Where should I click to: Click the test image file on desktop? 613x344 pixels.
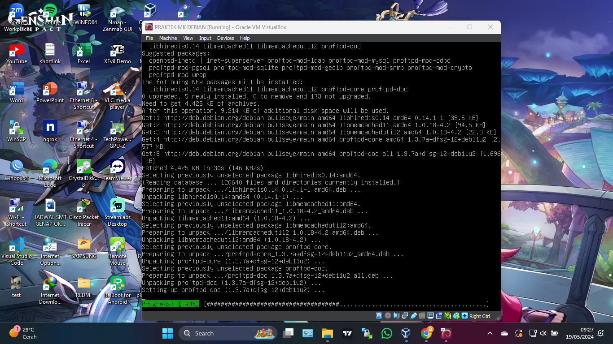(17, 288)
